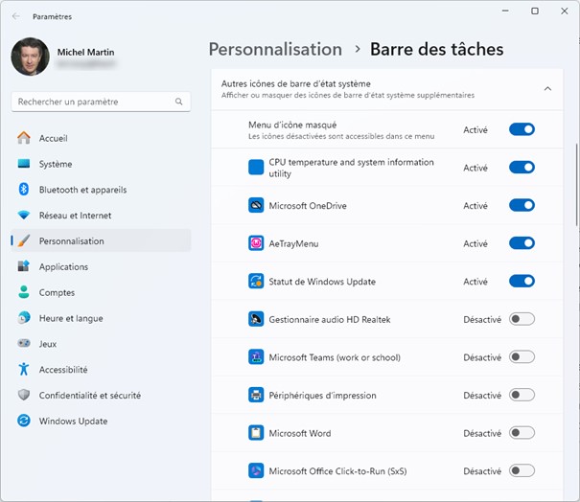
Task: Click the AeTrayMenu app icon
Action: point(256,243)
